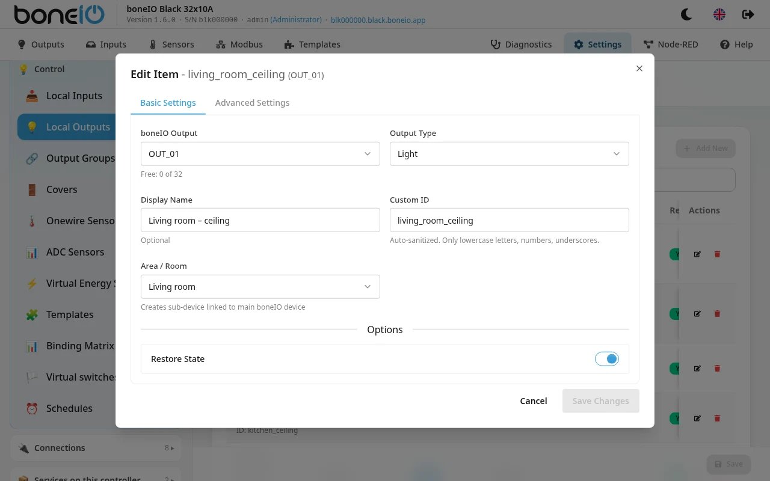Click the red delete icon for kitchen_ceiling row
Screen dimensions: 770x481
point(717,418)
